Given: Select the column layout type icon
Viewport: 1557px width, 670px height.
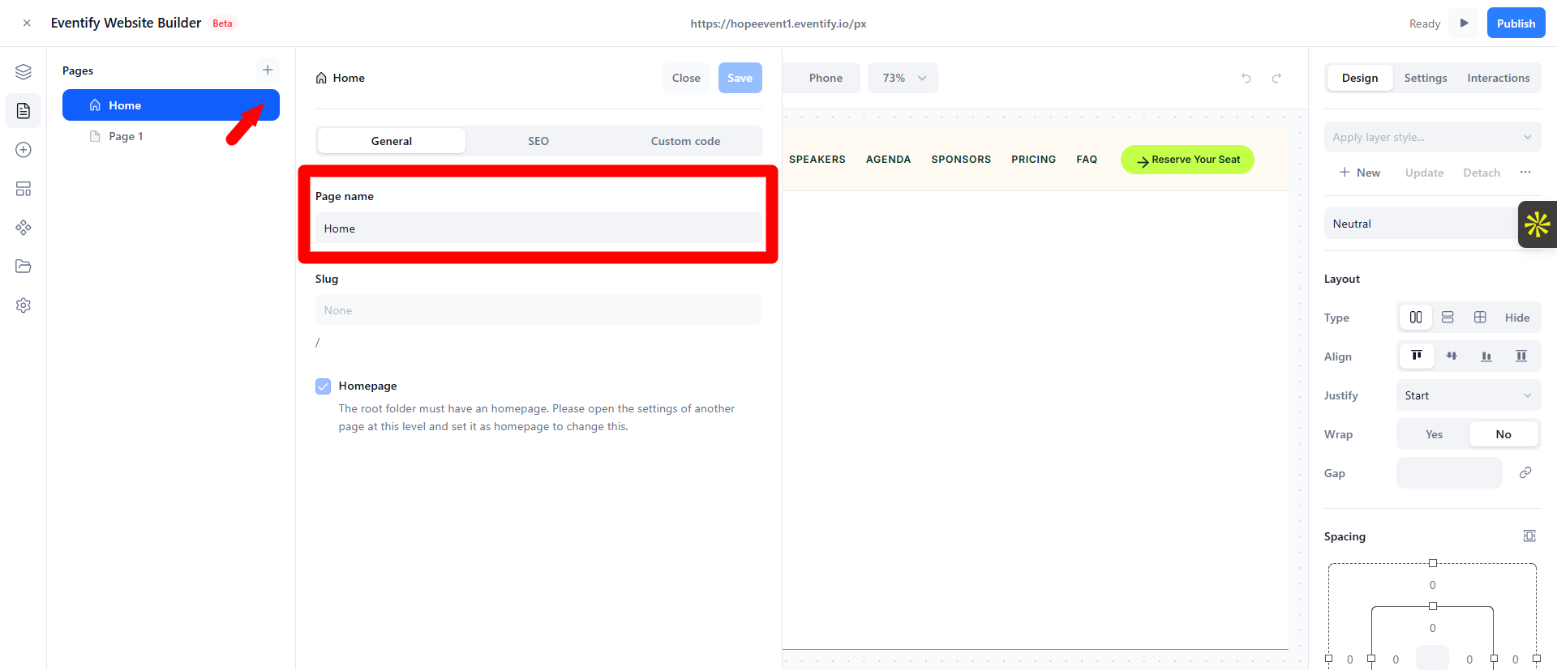Looking at the screenshot, I should [1416, 318].
